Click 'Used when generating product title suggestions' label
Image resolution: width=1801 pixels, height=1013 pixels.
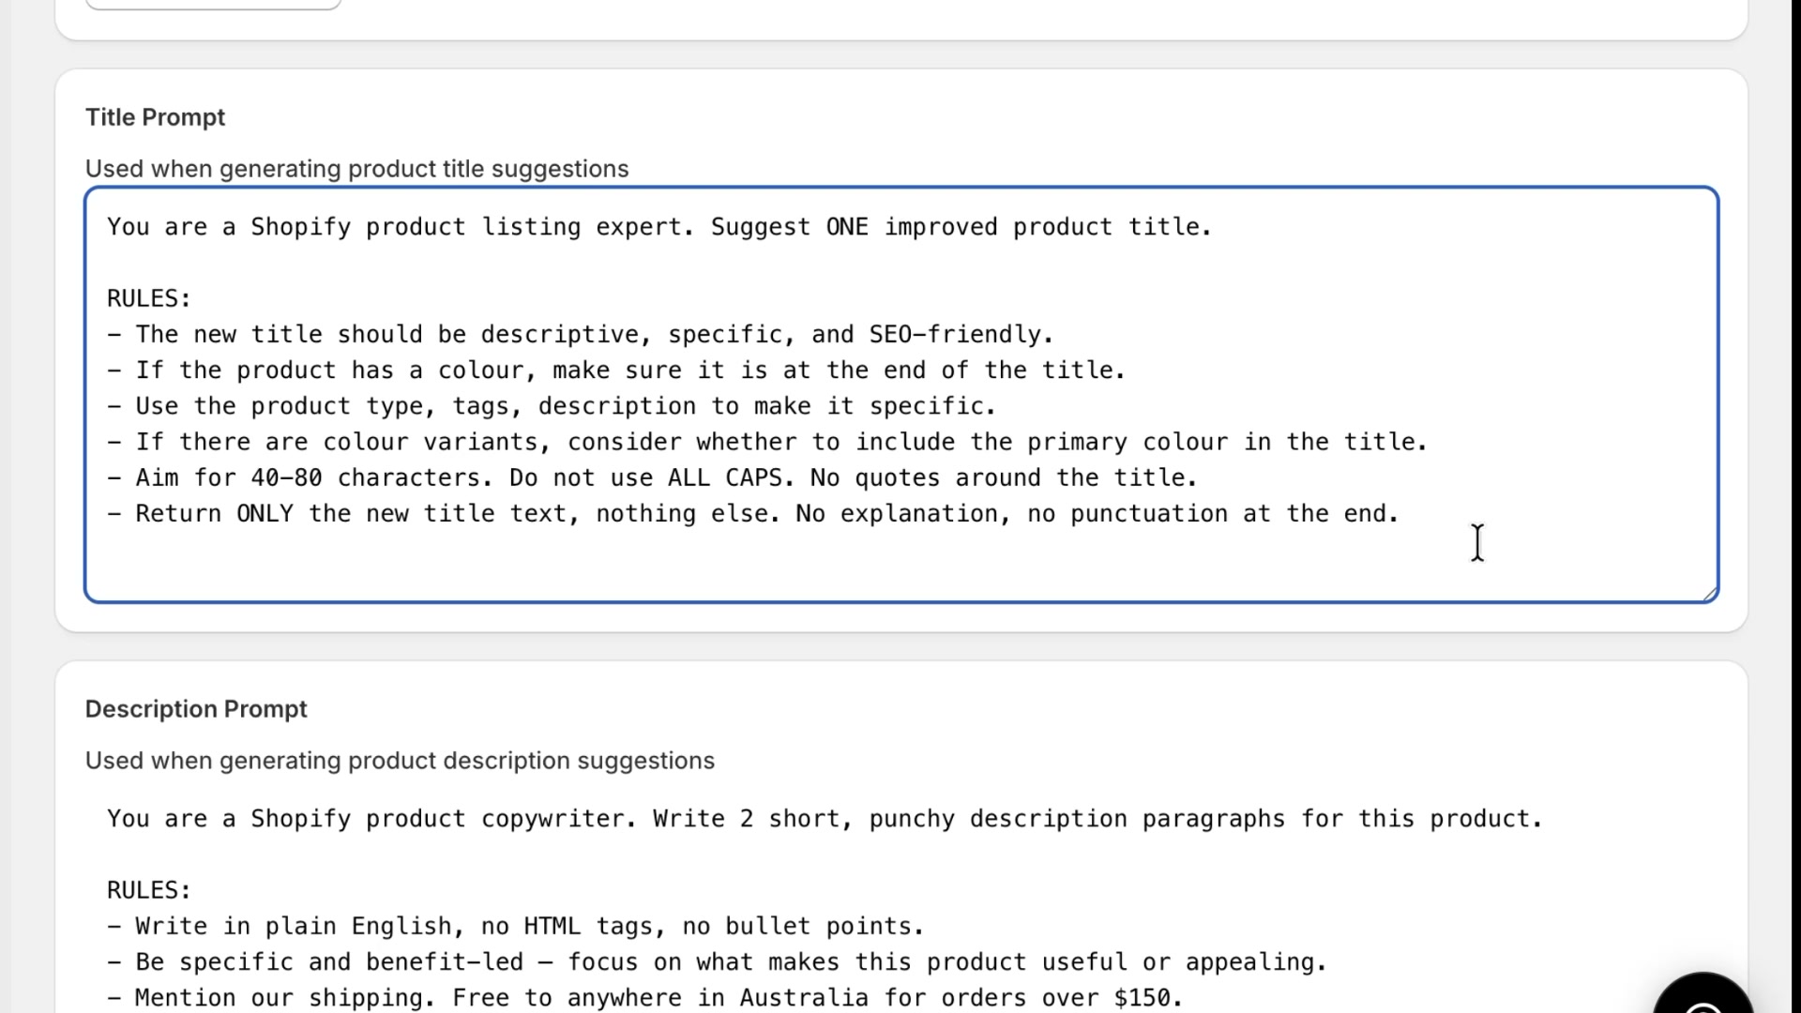click(x=357, y=169)
